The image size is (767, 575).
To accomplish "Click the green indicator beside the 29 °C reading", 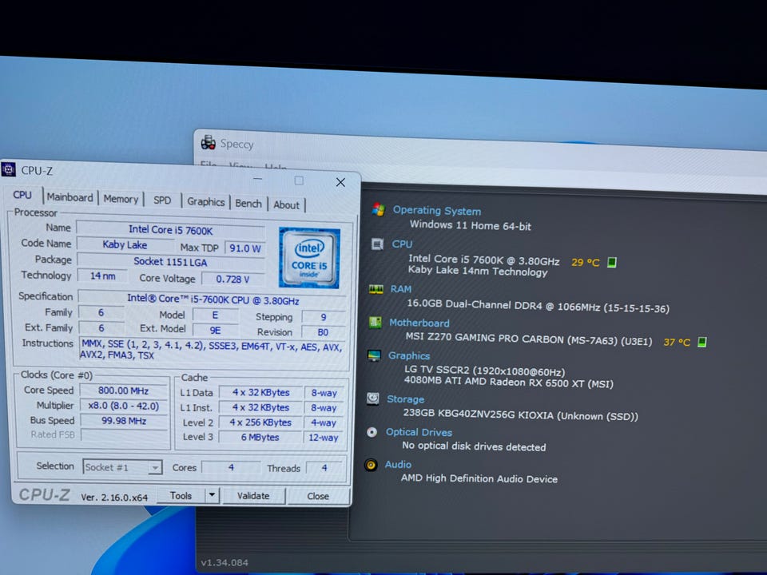I will (611, 263).
